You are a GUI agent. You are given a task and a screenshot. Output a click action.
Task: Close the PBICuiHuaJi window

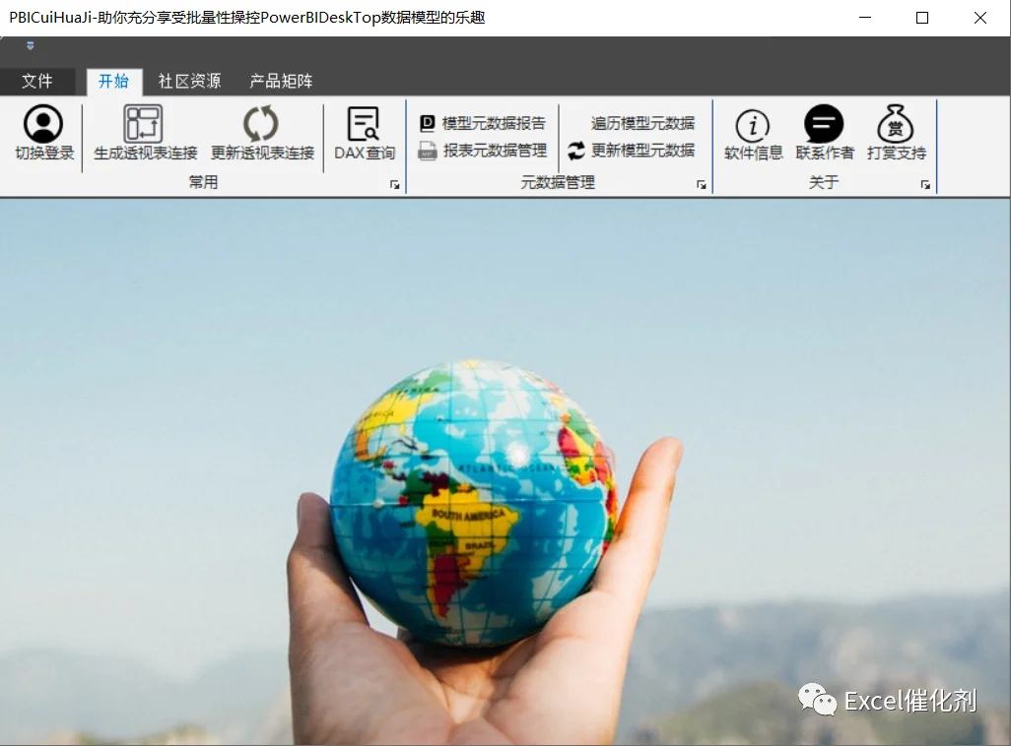pos(980,18)
